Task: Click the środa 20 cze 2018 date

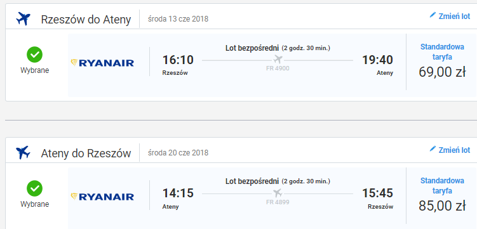Action: click(178, 152)
